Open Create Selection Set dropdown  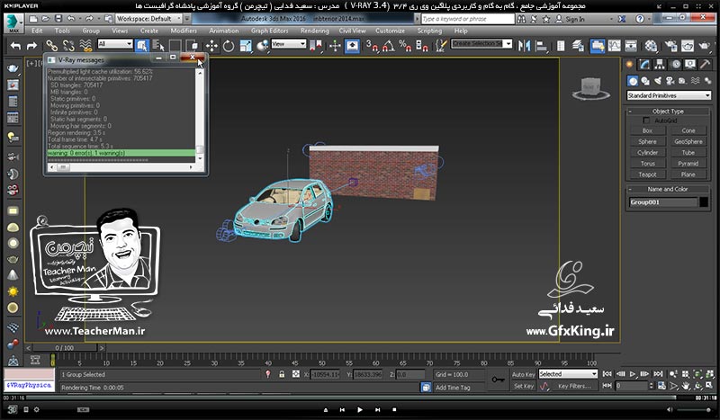[481, 43]
